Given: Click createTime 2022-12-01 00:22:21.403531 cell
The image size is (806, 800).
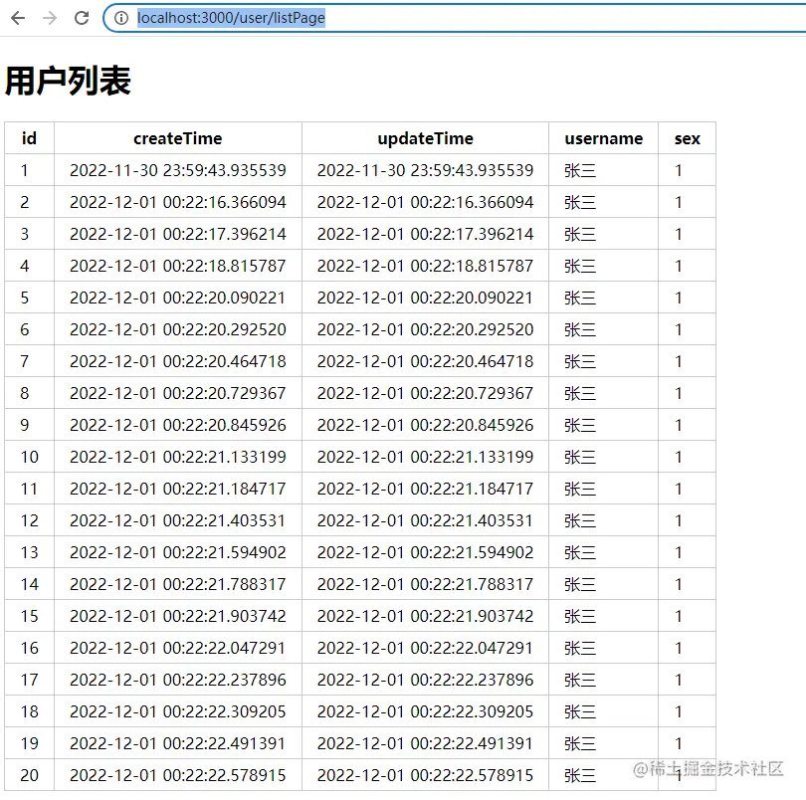Looking at the screenshot, I should click(178, 520).
